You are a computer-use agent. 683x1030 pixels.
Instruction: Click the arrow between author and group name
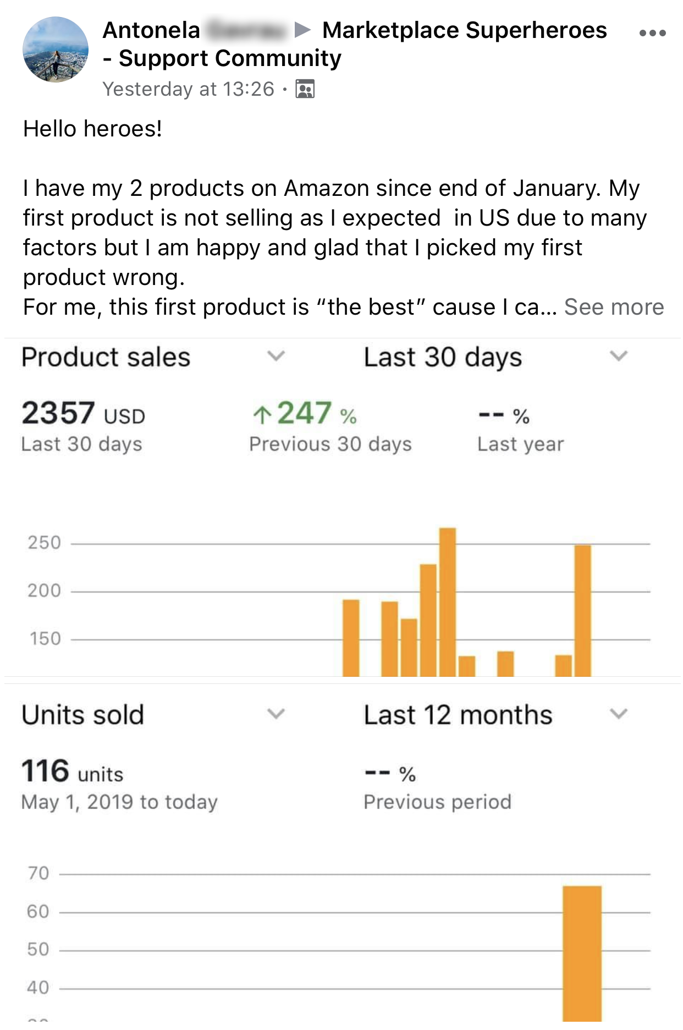[302, 30]
